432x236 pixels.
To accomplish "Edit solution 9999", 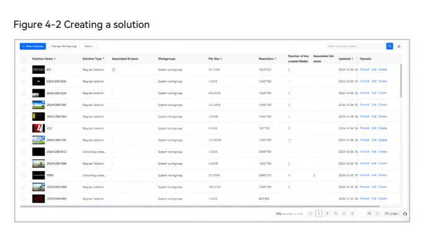I will tap(374, 175).
